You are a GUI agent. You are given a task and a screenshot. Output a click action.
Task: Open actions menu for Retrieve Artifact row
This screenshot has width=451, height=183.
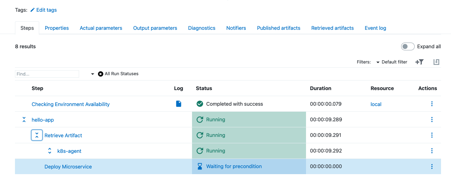click(432, 135)
